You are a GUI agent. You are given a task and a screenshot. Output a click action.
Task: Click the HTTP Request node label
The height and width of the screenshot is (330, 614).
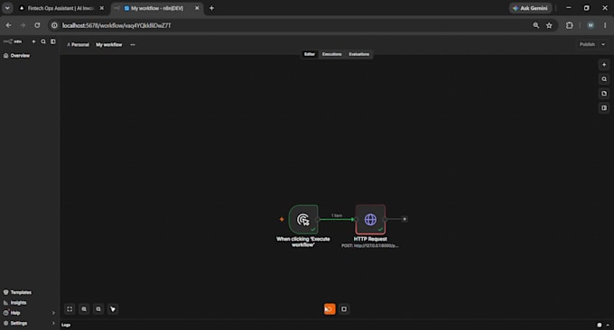pos(370,239)
